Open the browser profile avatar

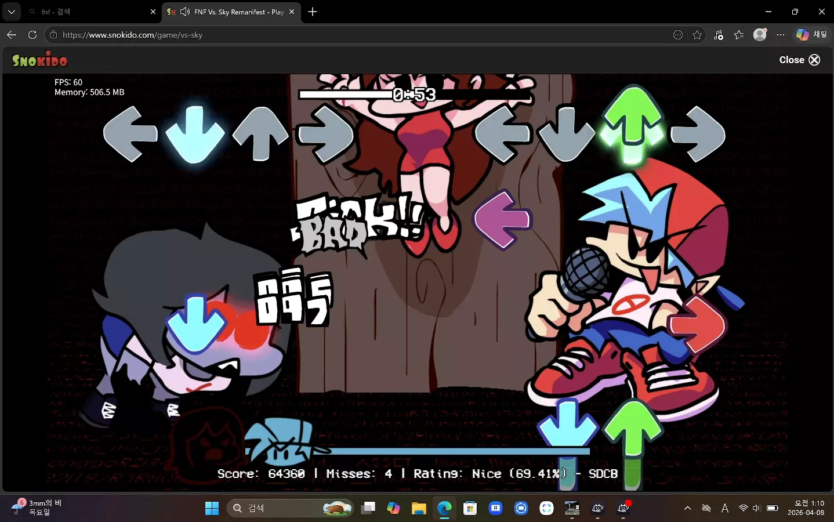point(760,35)
